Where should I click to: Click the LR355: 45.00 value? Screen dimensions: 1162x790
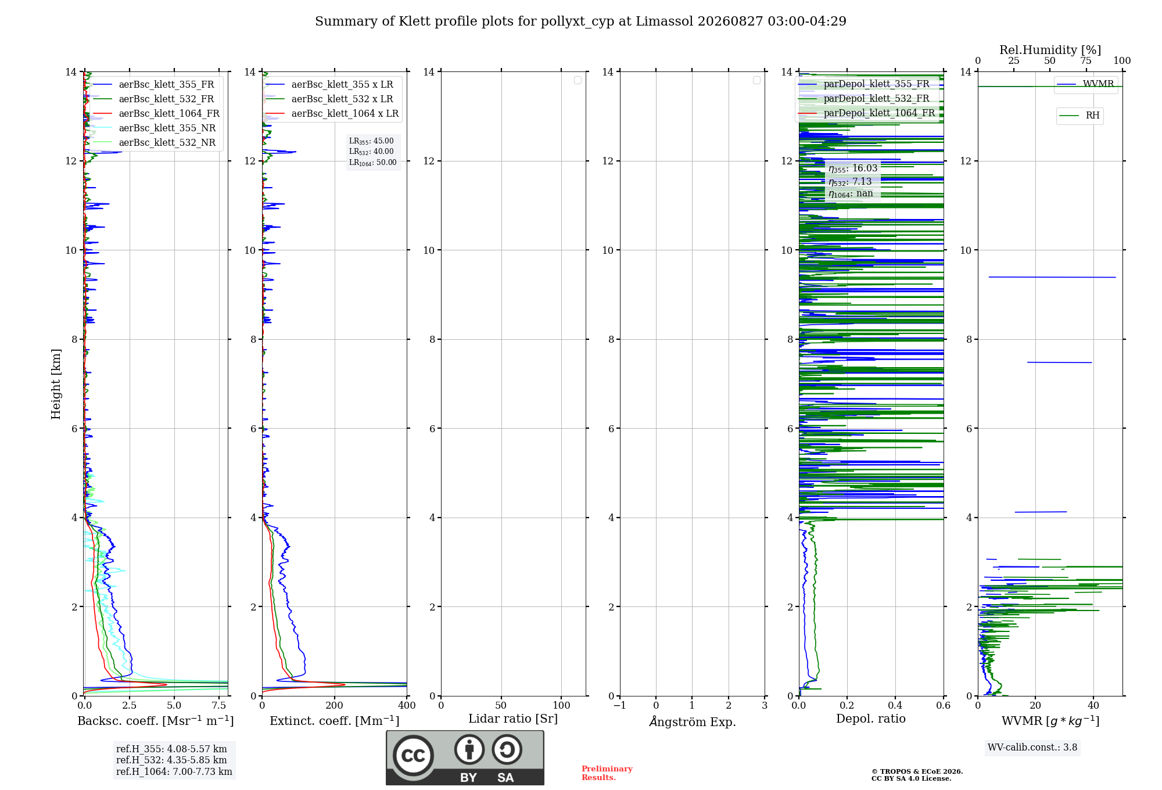click(x=371, y=141)
